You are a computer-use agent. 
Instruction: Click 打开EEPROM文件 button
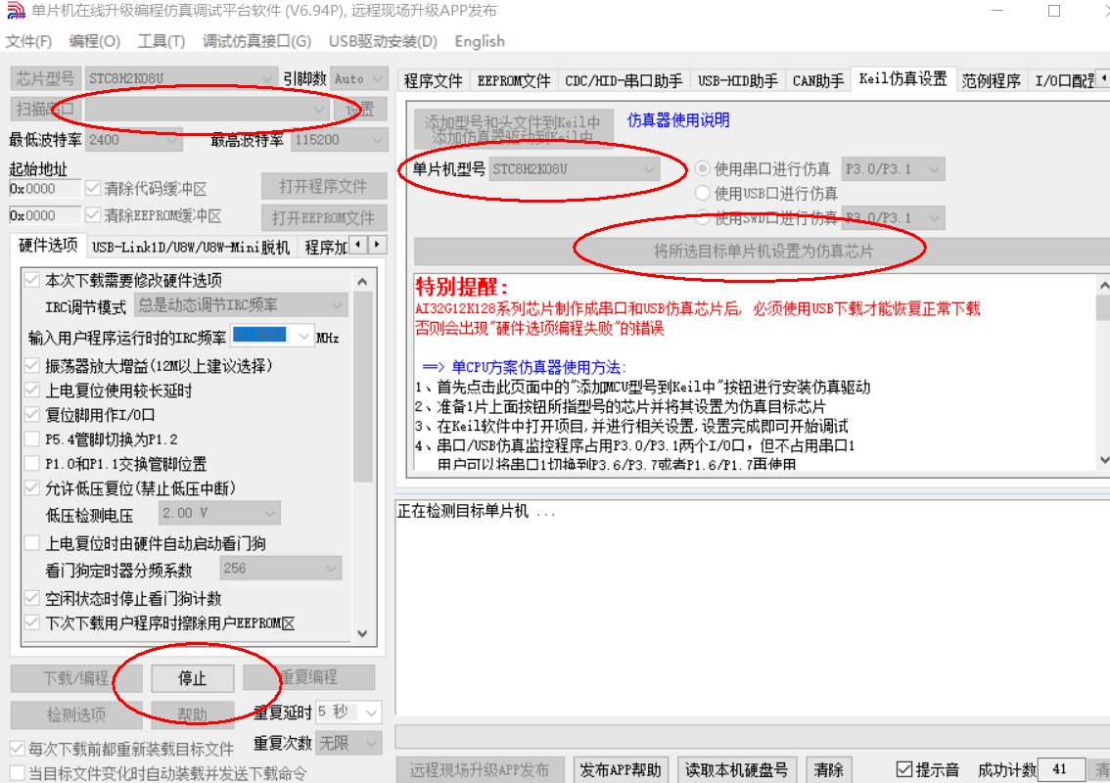(x=324, y=217)
